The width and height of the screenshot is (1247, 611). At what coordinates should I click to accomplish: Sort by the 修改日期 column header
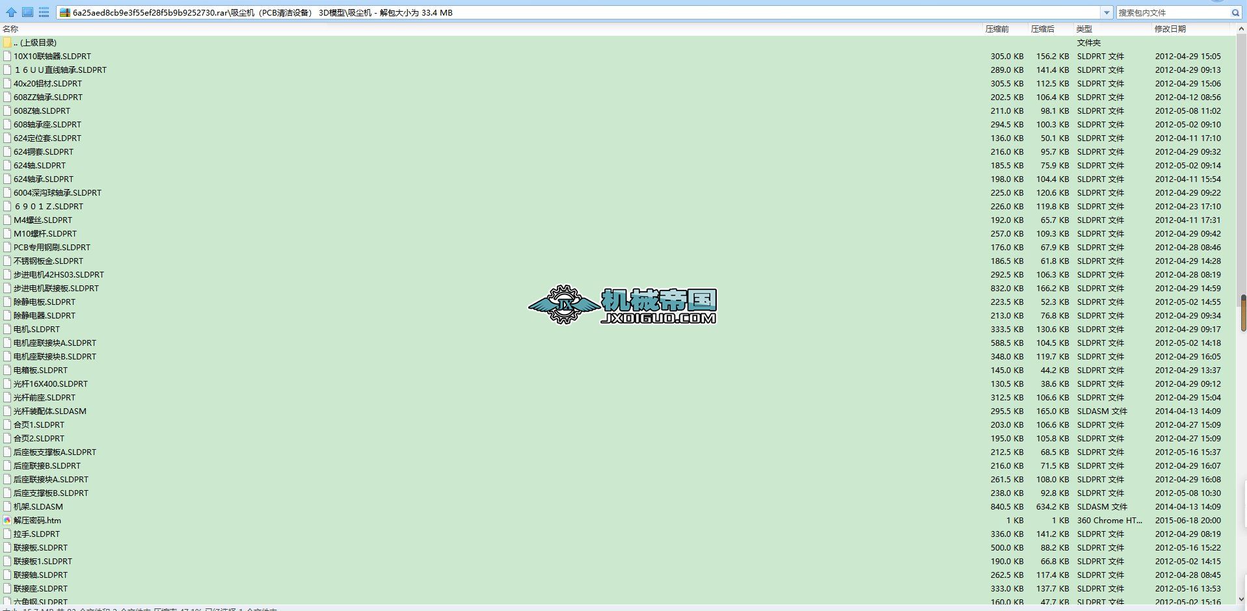click(x=1170, y=29)
